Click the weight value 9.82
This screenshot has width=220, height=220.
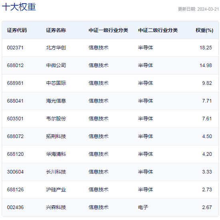point(207,83)
